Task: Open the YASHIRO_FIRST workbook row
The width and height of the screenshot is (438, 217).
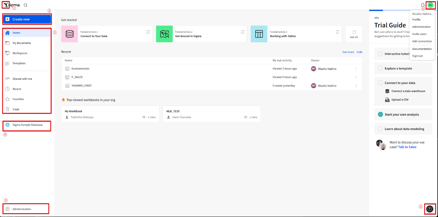Action: point(211,85)
